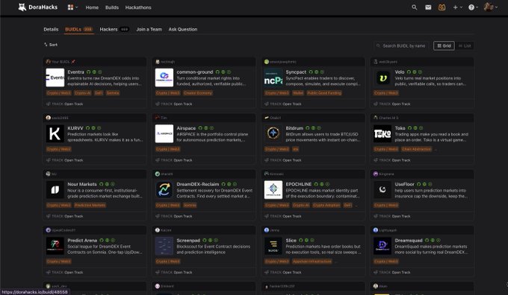Expand the plus create menu
This screenshot has height=295, width=508.
(457, 7)
